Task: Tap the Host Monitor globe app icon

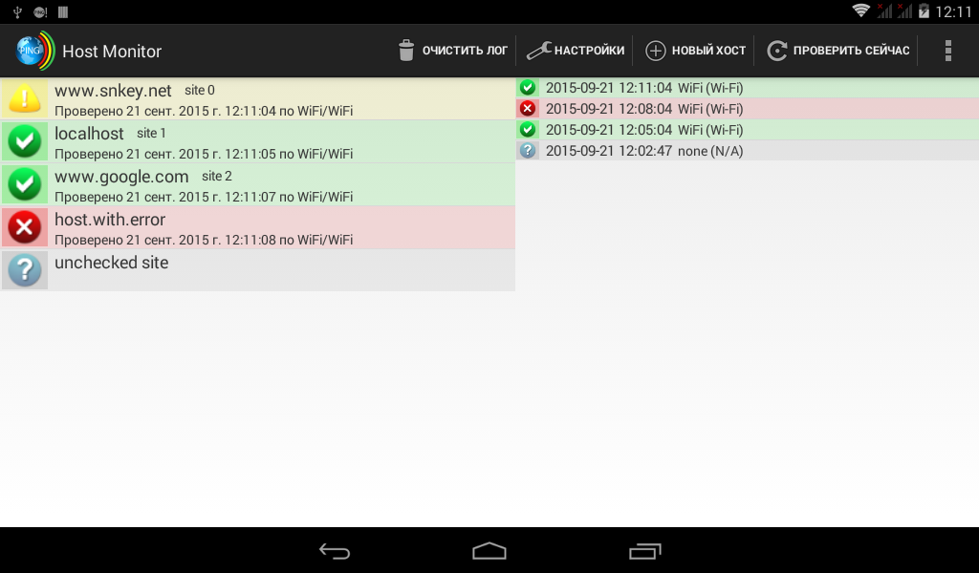Action: [x=35, y=51]
